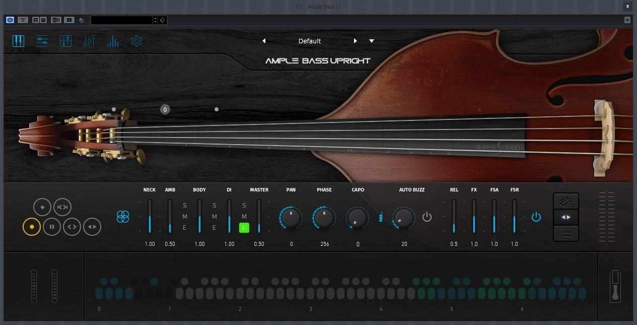
Task: Click the Default preset name
Action: pyautogui.click(x=310, y=41)
